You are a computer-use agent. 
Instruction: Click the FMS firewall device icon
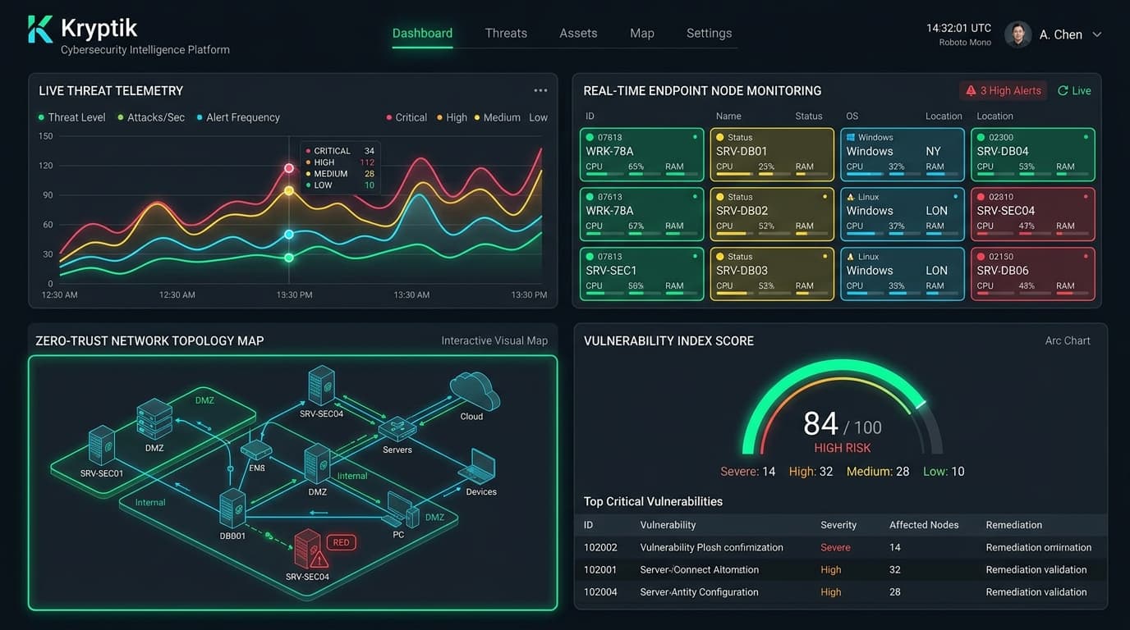click(x=256, y=450)
